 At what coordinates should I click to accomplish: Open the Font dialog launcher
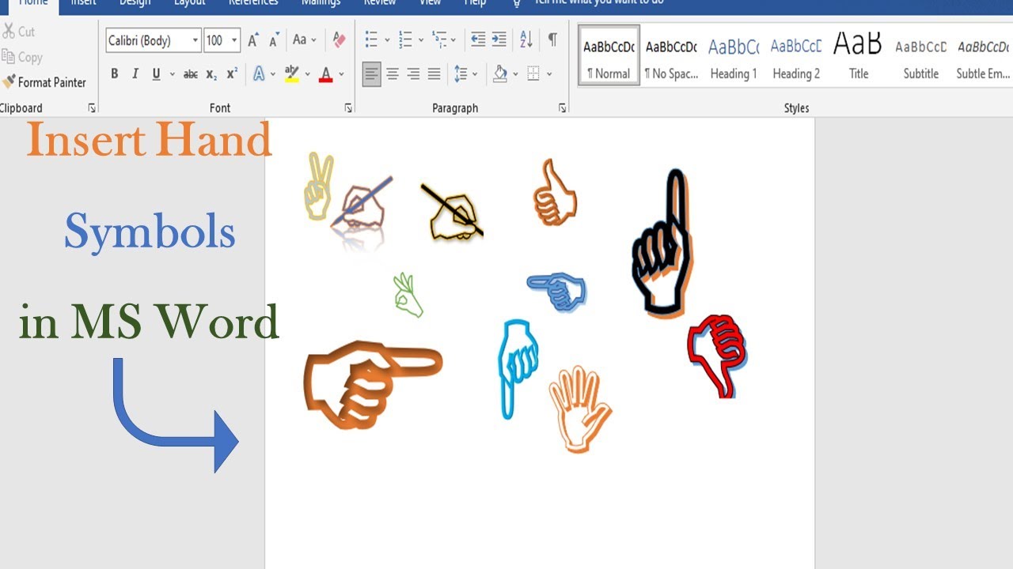[x=348, y=108]
